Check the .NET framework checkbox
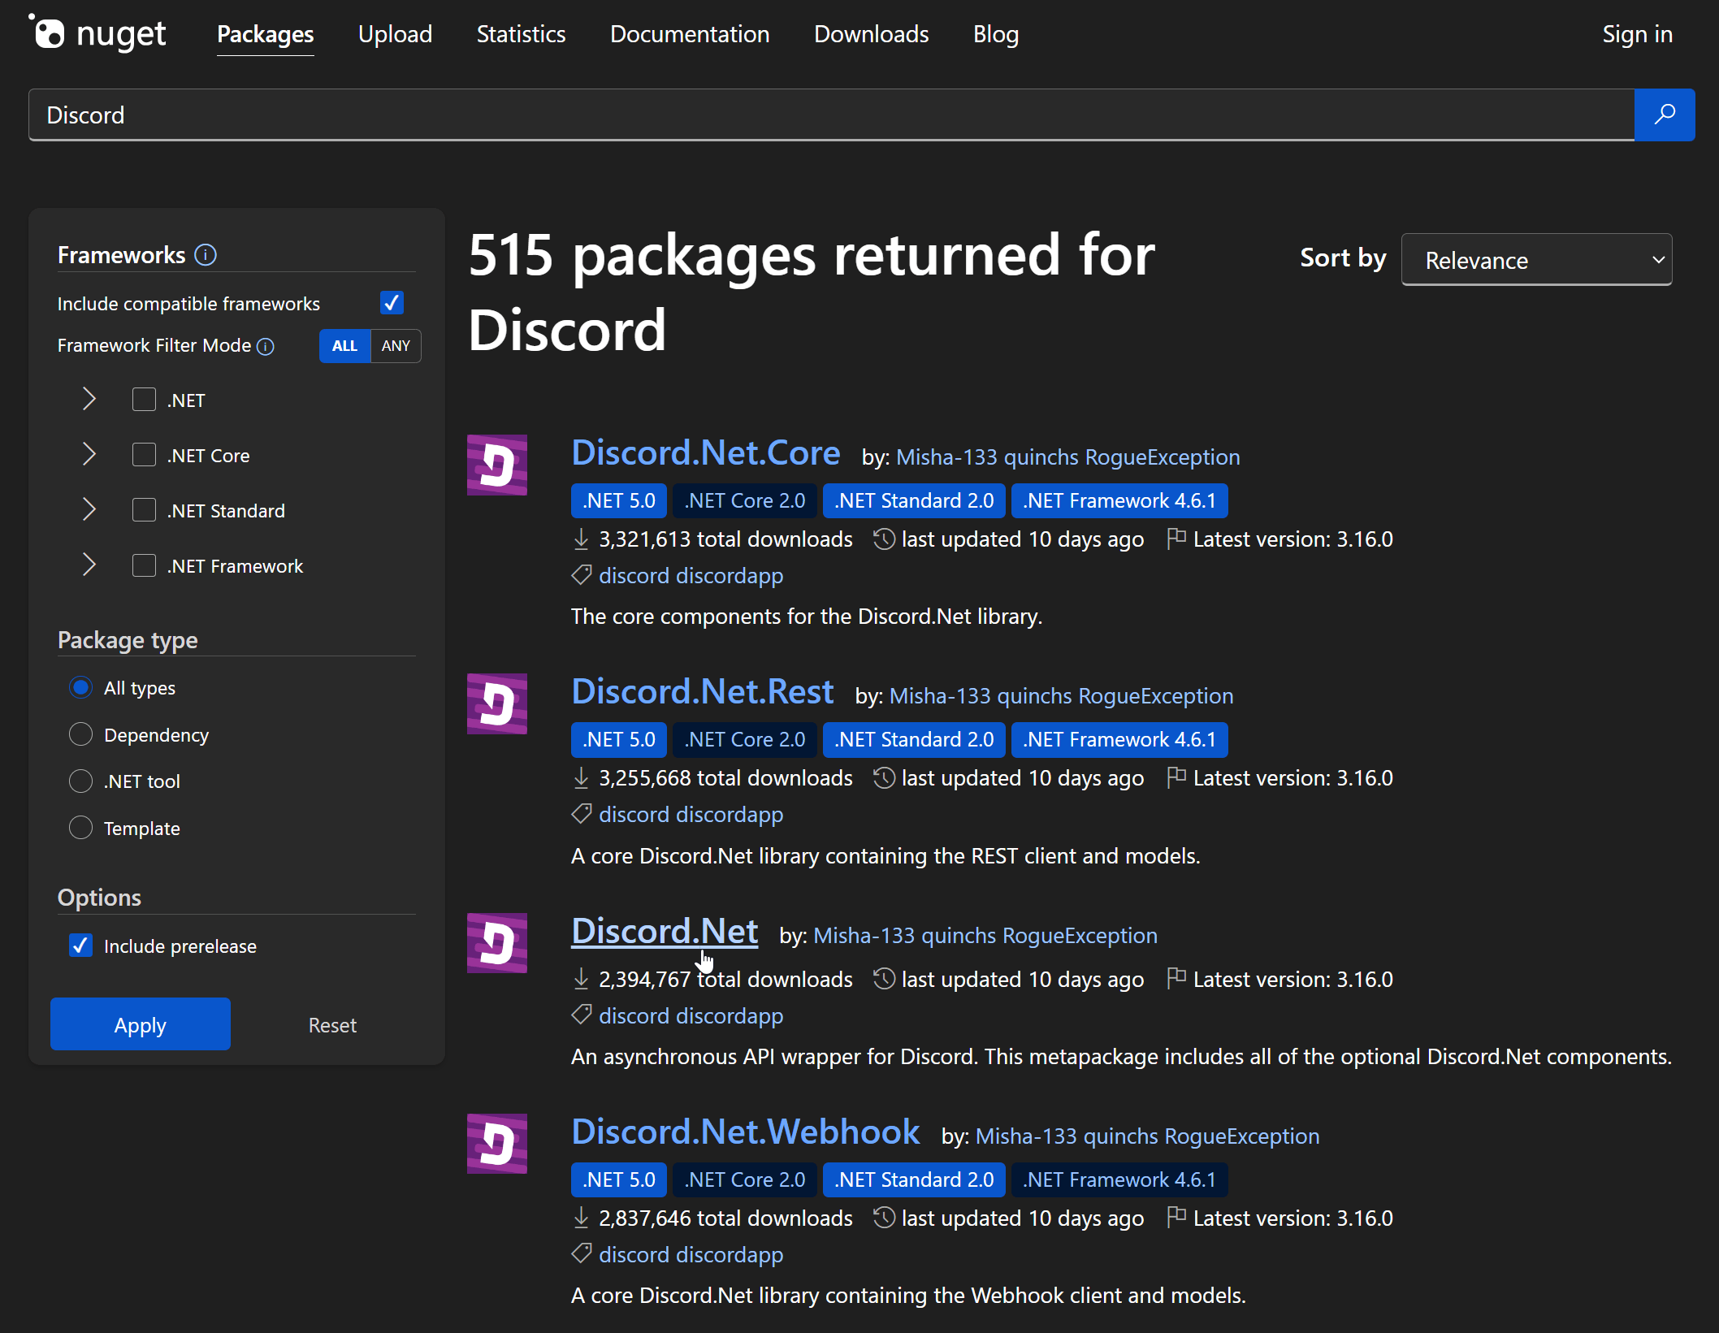 point(144,400)
